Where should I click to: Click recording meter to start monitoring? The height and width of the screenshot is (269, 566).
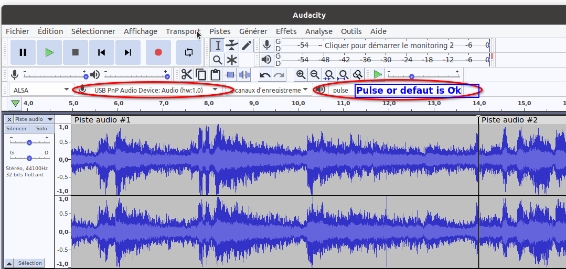pos(386,46)
